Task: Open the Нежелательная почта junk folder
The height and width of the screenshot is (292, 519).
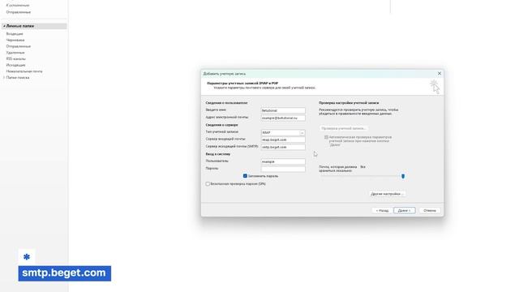Action: pyautogui.click(x=24, y=71)
